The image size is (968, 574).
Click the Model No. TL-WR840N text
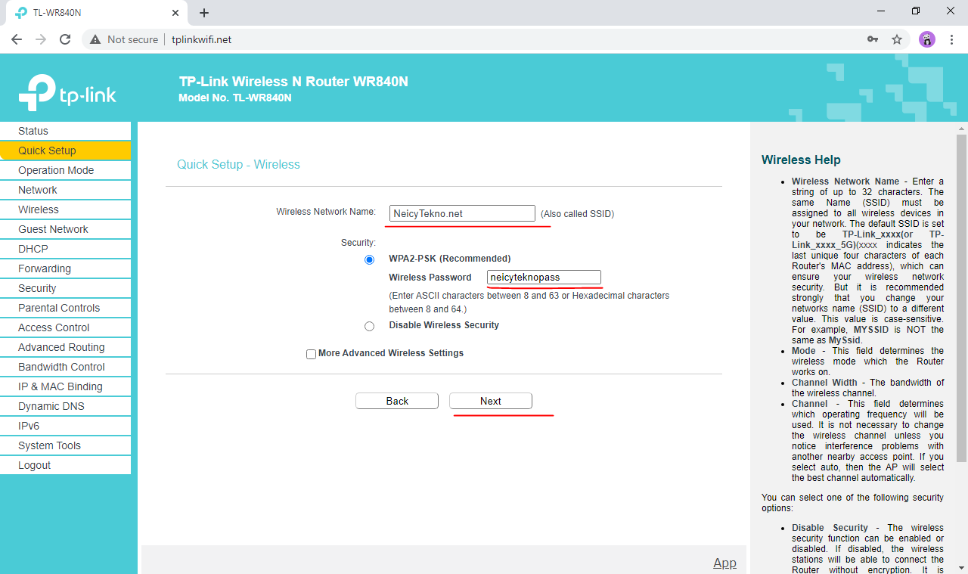click(235, 98)
